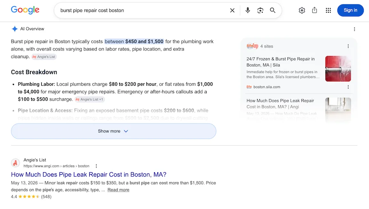Clear the search query with X icon

[x=232, y=10]
